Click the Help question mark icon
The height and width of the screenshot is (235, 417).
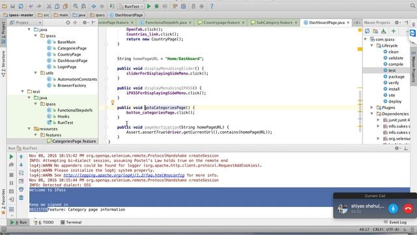(x=212, y=6)
